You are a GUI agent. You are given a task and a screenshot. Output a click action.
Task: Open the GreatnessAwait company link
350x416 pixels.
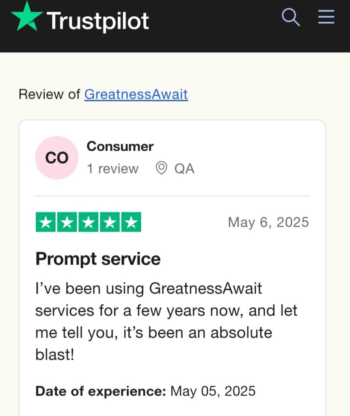pyautogui.click(x=136, y=94)
